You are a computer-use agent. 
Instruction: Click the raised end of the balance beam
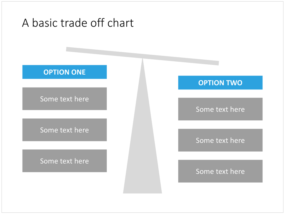pos(68,49)
